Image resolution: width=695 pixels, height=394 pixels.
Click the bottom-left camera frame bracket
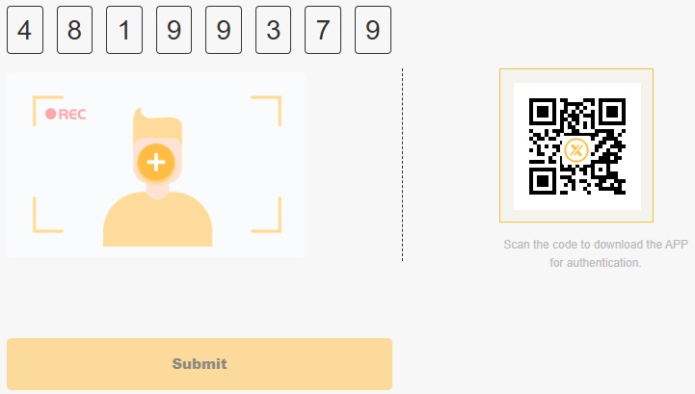click(48, 215)
